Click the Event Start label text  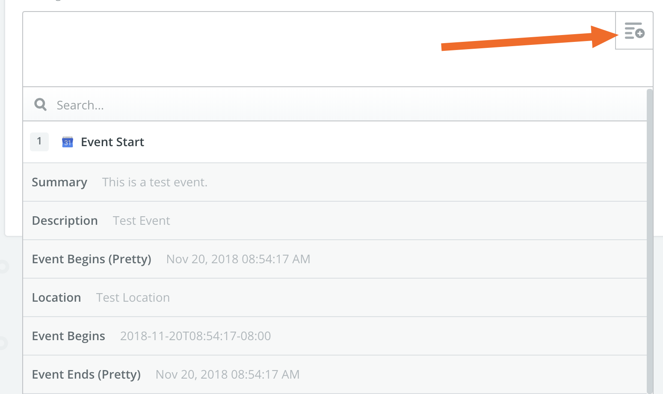coord(112,142)
